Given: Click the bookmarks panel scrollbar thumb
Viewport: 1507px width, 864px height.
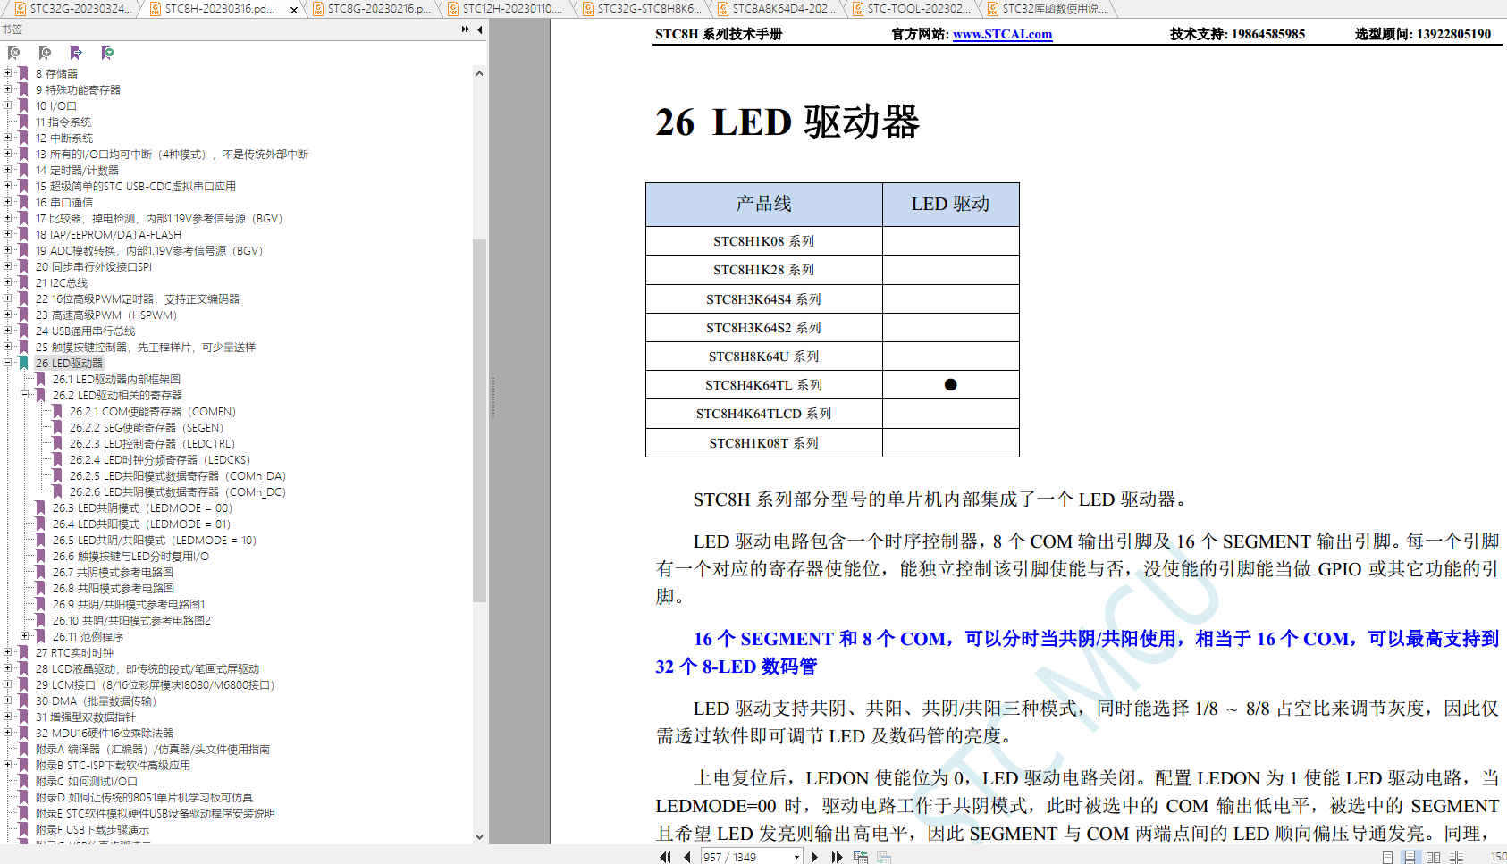Looking at the screenshot, I should pyautogui.click(x=480, y=420).
